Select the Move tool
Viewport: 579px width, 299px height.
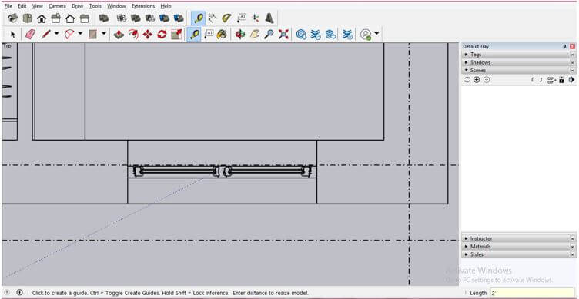point(147,35)
